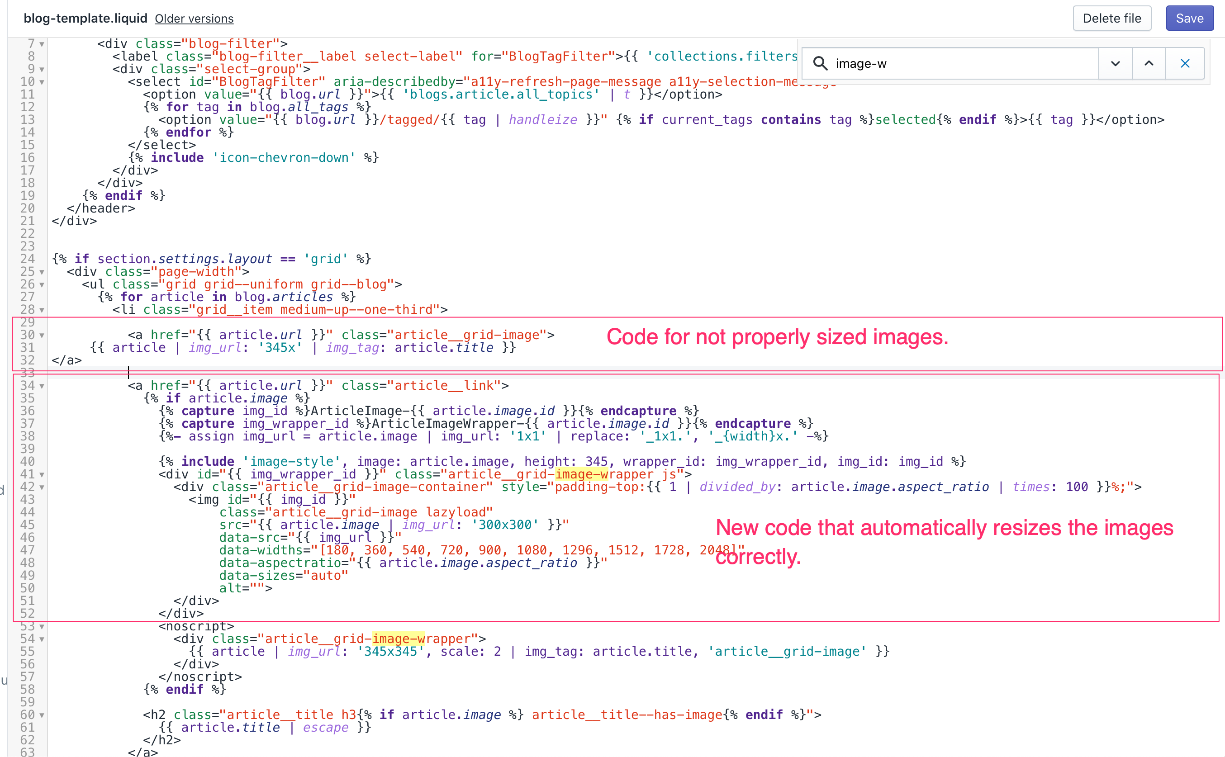Click line number 45 in the gutter

point(28,525)
